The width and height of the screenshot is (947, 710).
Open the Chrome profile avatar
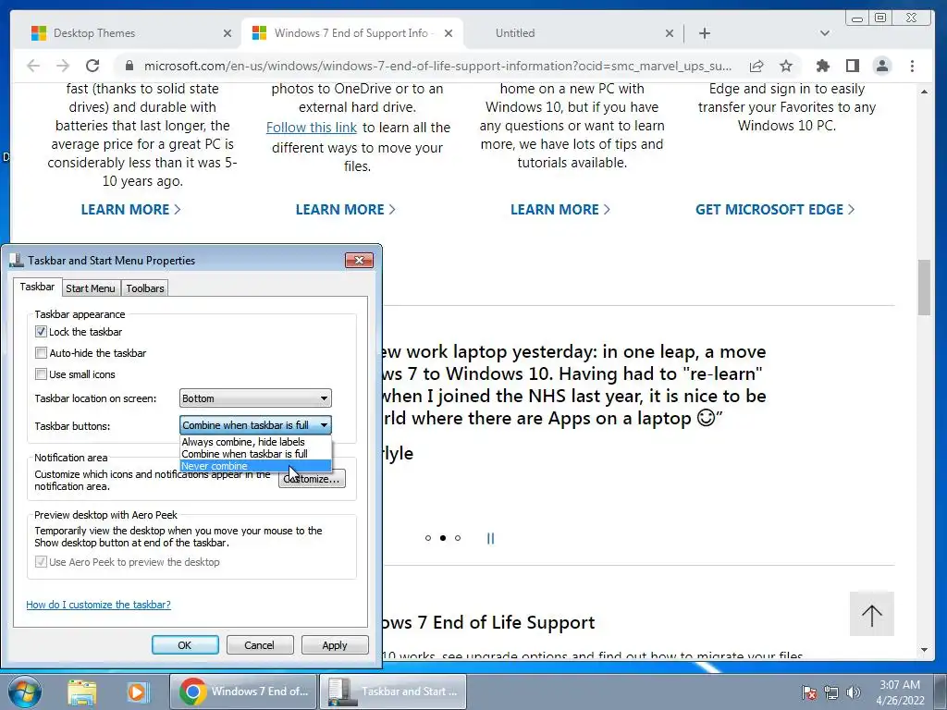[x=882, y=66]
